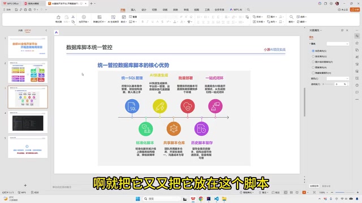Click the orange Share button
This screenshot has width=362, height=203.
click(x=355, y=10)
